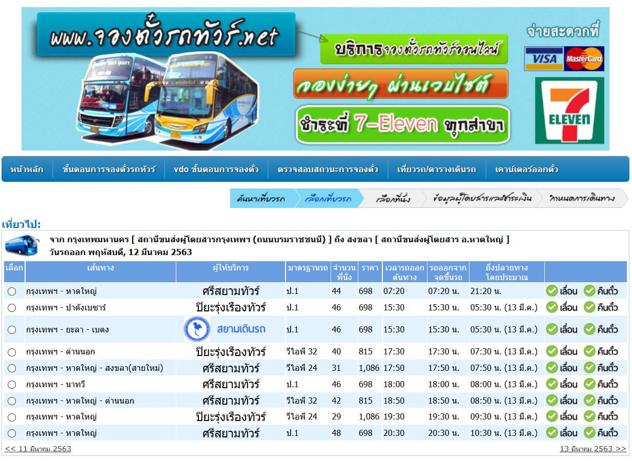Viewport: 632px width, 462px height.
Task: Click the ราคา column header
Action: [370, 272]
